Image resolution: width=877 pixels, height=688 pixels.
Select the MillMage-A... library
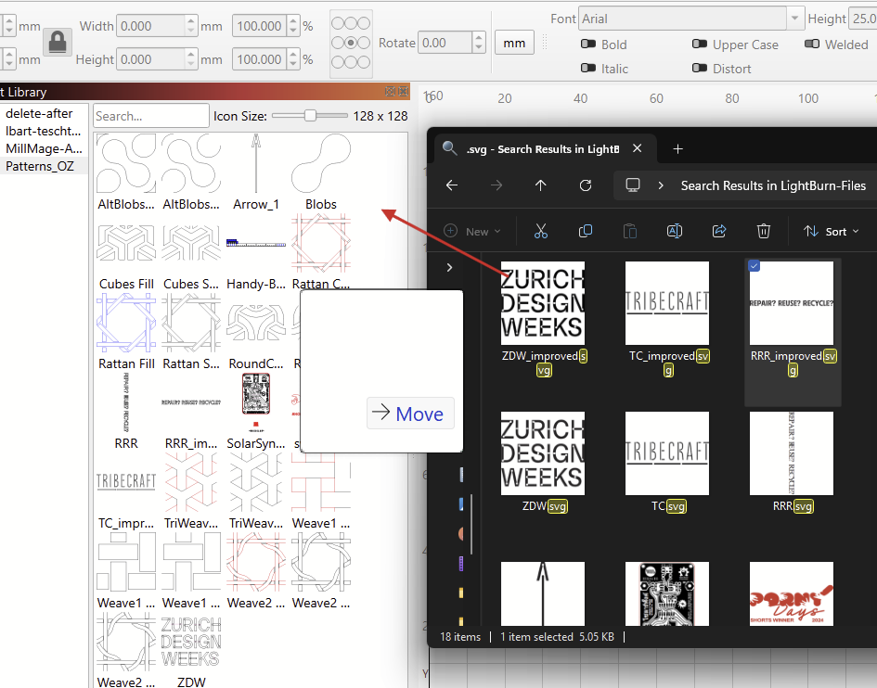pos(45,148)
